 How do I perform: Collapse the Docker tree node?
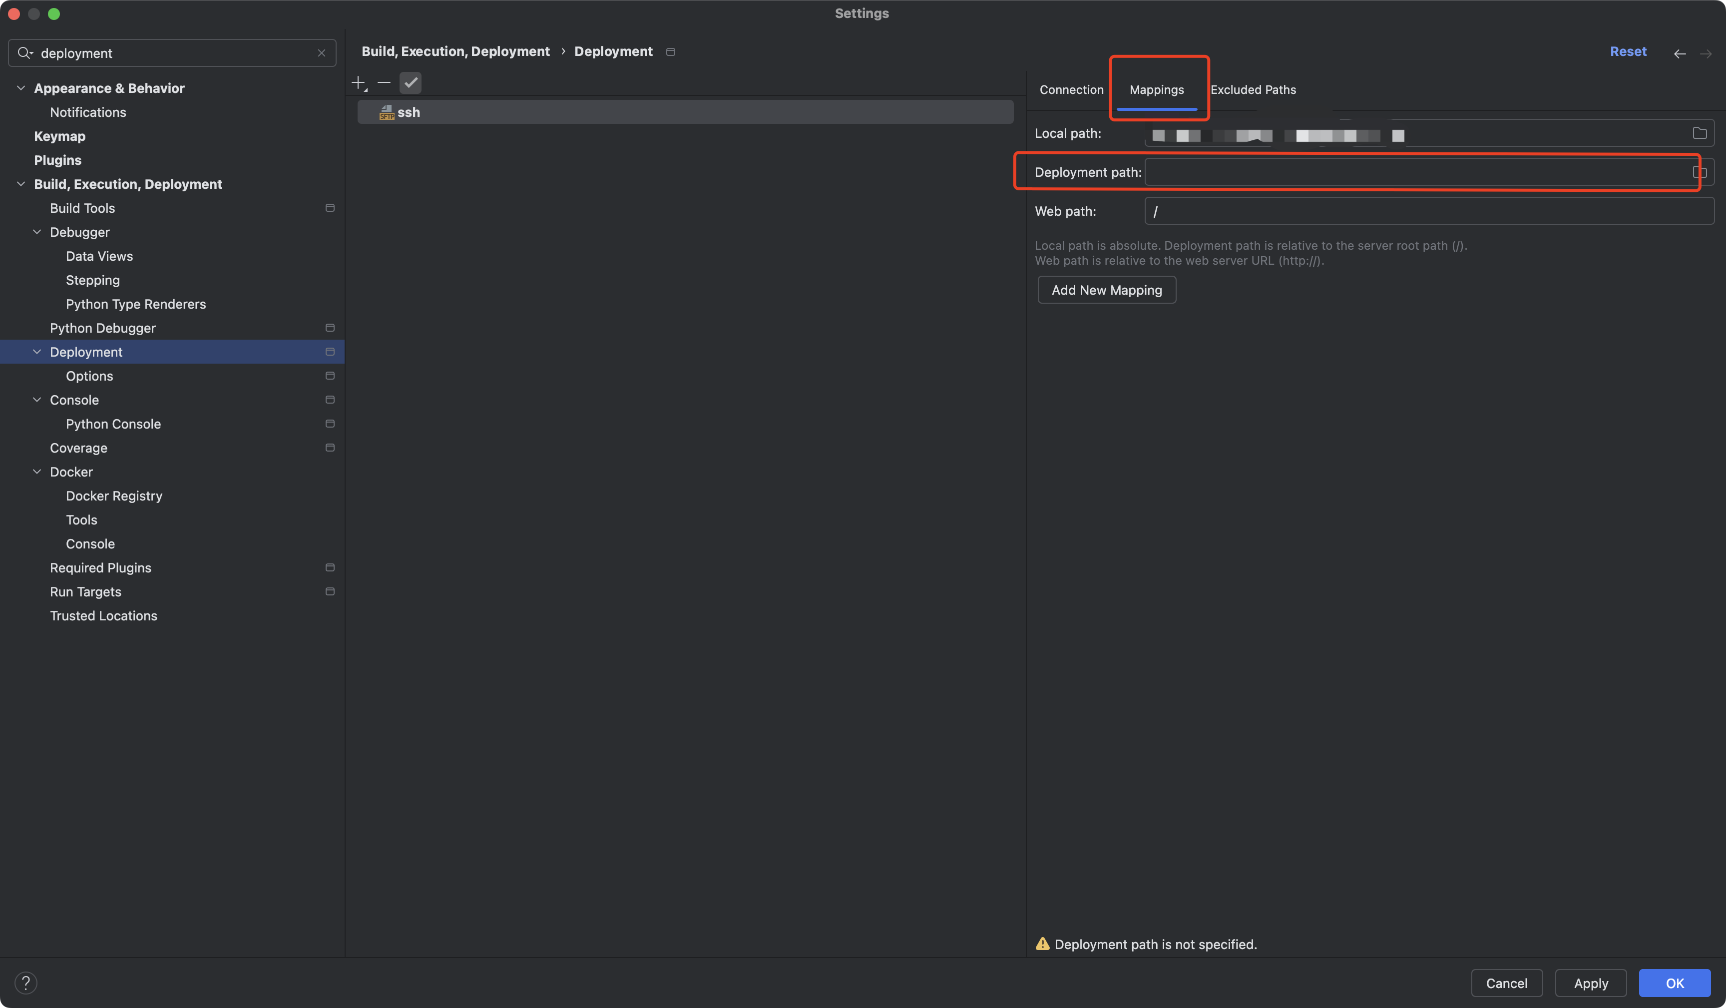pos(37,472)
